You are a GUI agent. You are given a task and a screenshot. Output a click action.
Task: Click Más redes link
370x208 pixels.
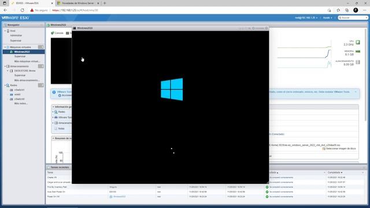pos(21,103)
